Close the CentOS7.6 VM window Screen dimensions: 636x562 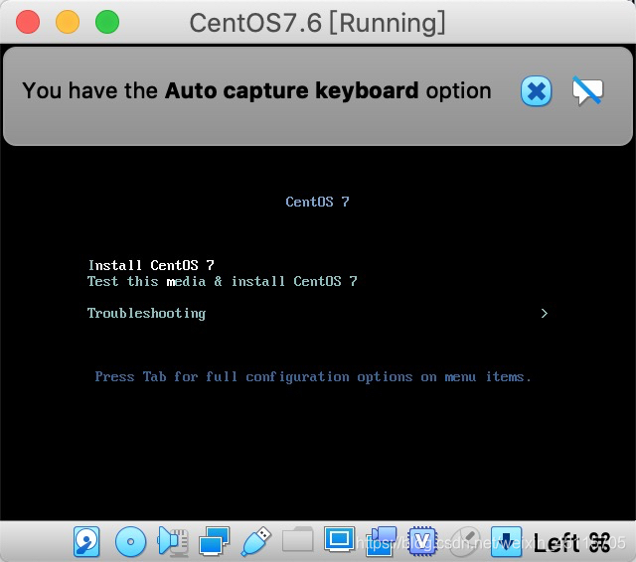(x=28, y=22)
